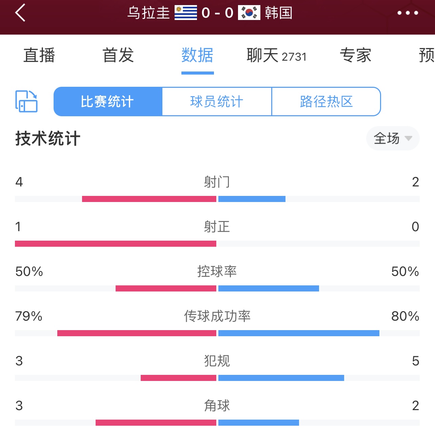
Task: Open the 首发 tab
Action: click(118, 55)
